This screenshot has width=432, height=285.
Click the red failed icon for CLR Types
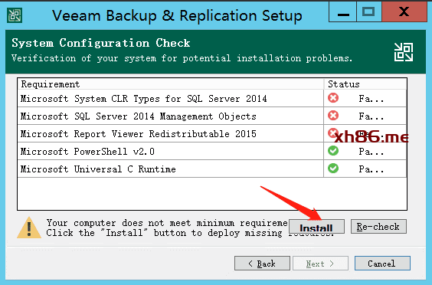click(x=333, y=98)
